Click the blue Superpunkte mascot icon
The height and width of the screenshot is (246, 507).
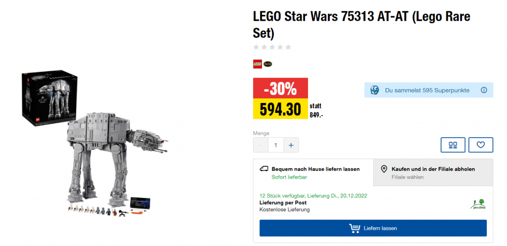pyautogui.click(x=375, y=90)
